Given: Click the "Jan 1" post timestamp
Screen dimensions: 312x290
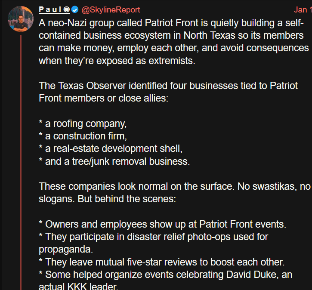Looking at the screenshot, I should click(303, 10).
